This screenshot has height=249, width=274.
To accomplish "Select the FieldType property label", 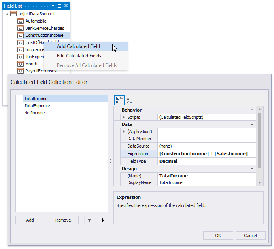I will pos(136,161).
